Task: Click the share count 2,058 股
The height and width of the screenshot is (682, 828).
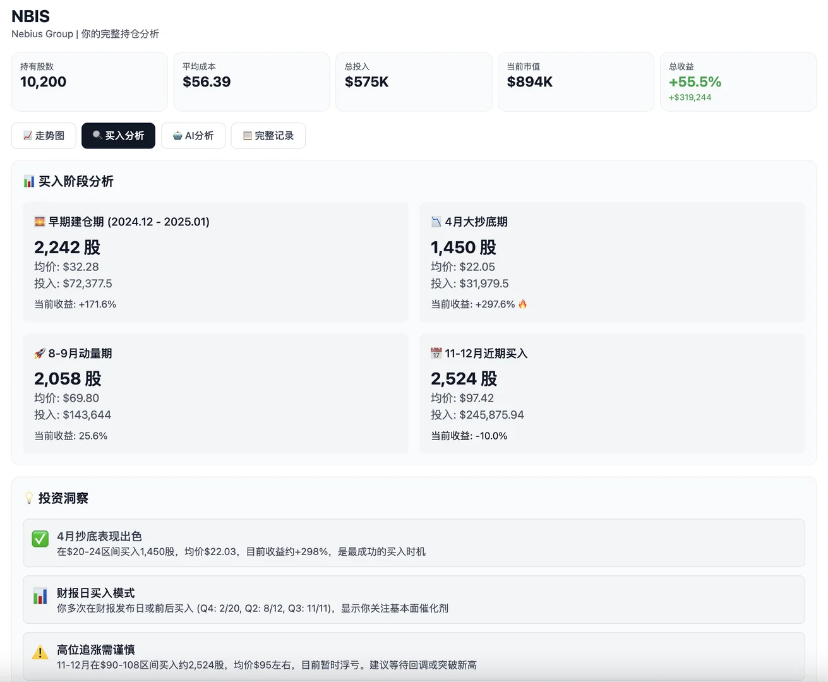Action: click(68, 379)
